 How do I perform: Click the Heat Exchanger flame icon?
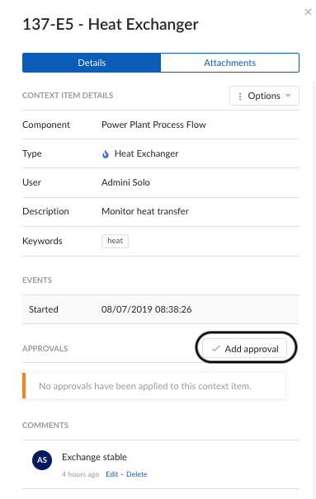(x=106, y=154)
